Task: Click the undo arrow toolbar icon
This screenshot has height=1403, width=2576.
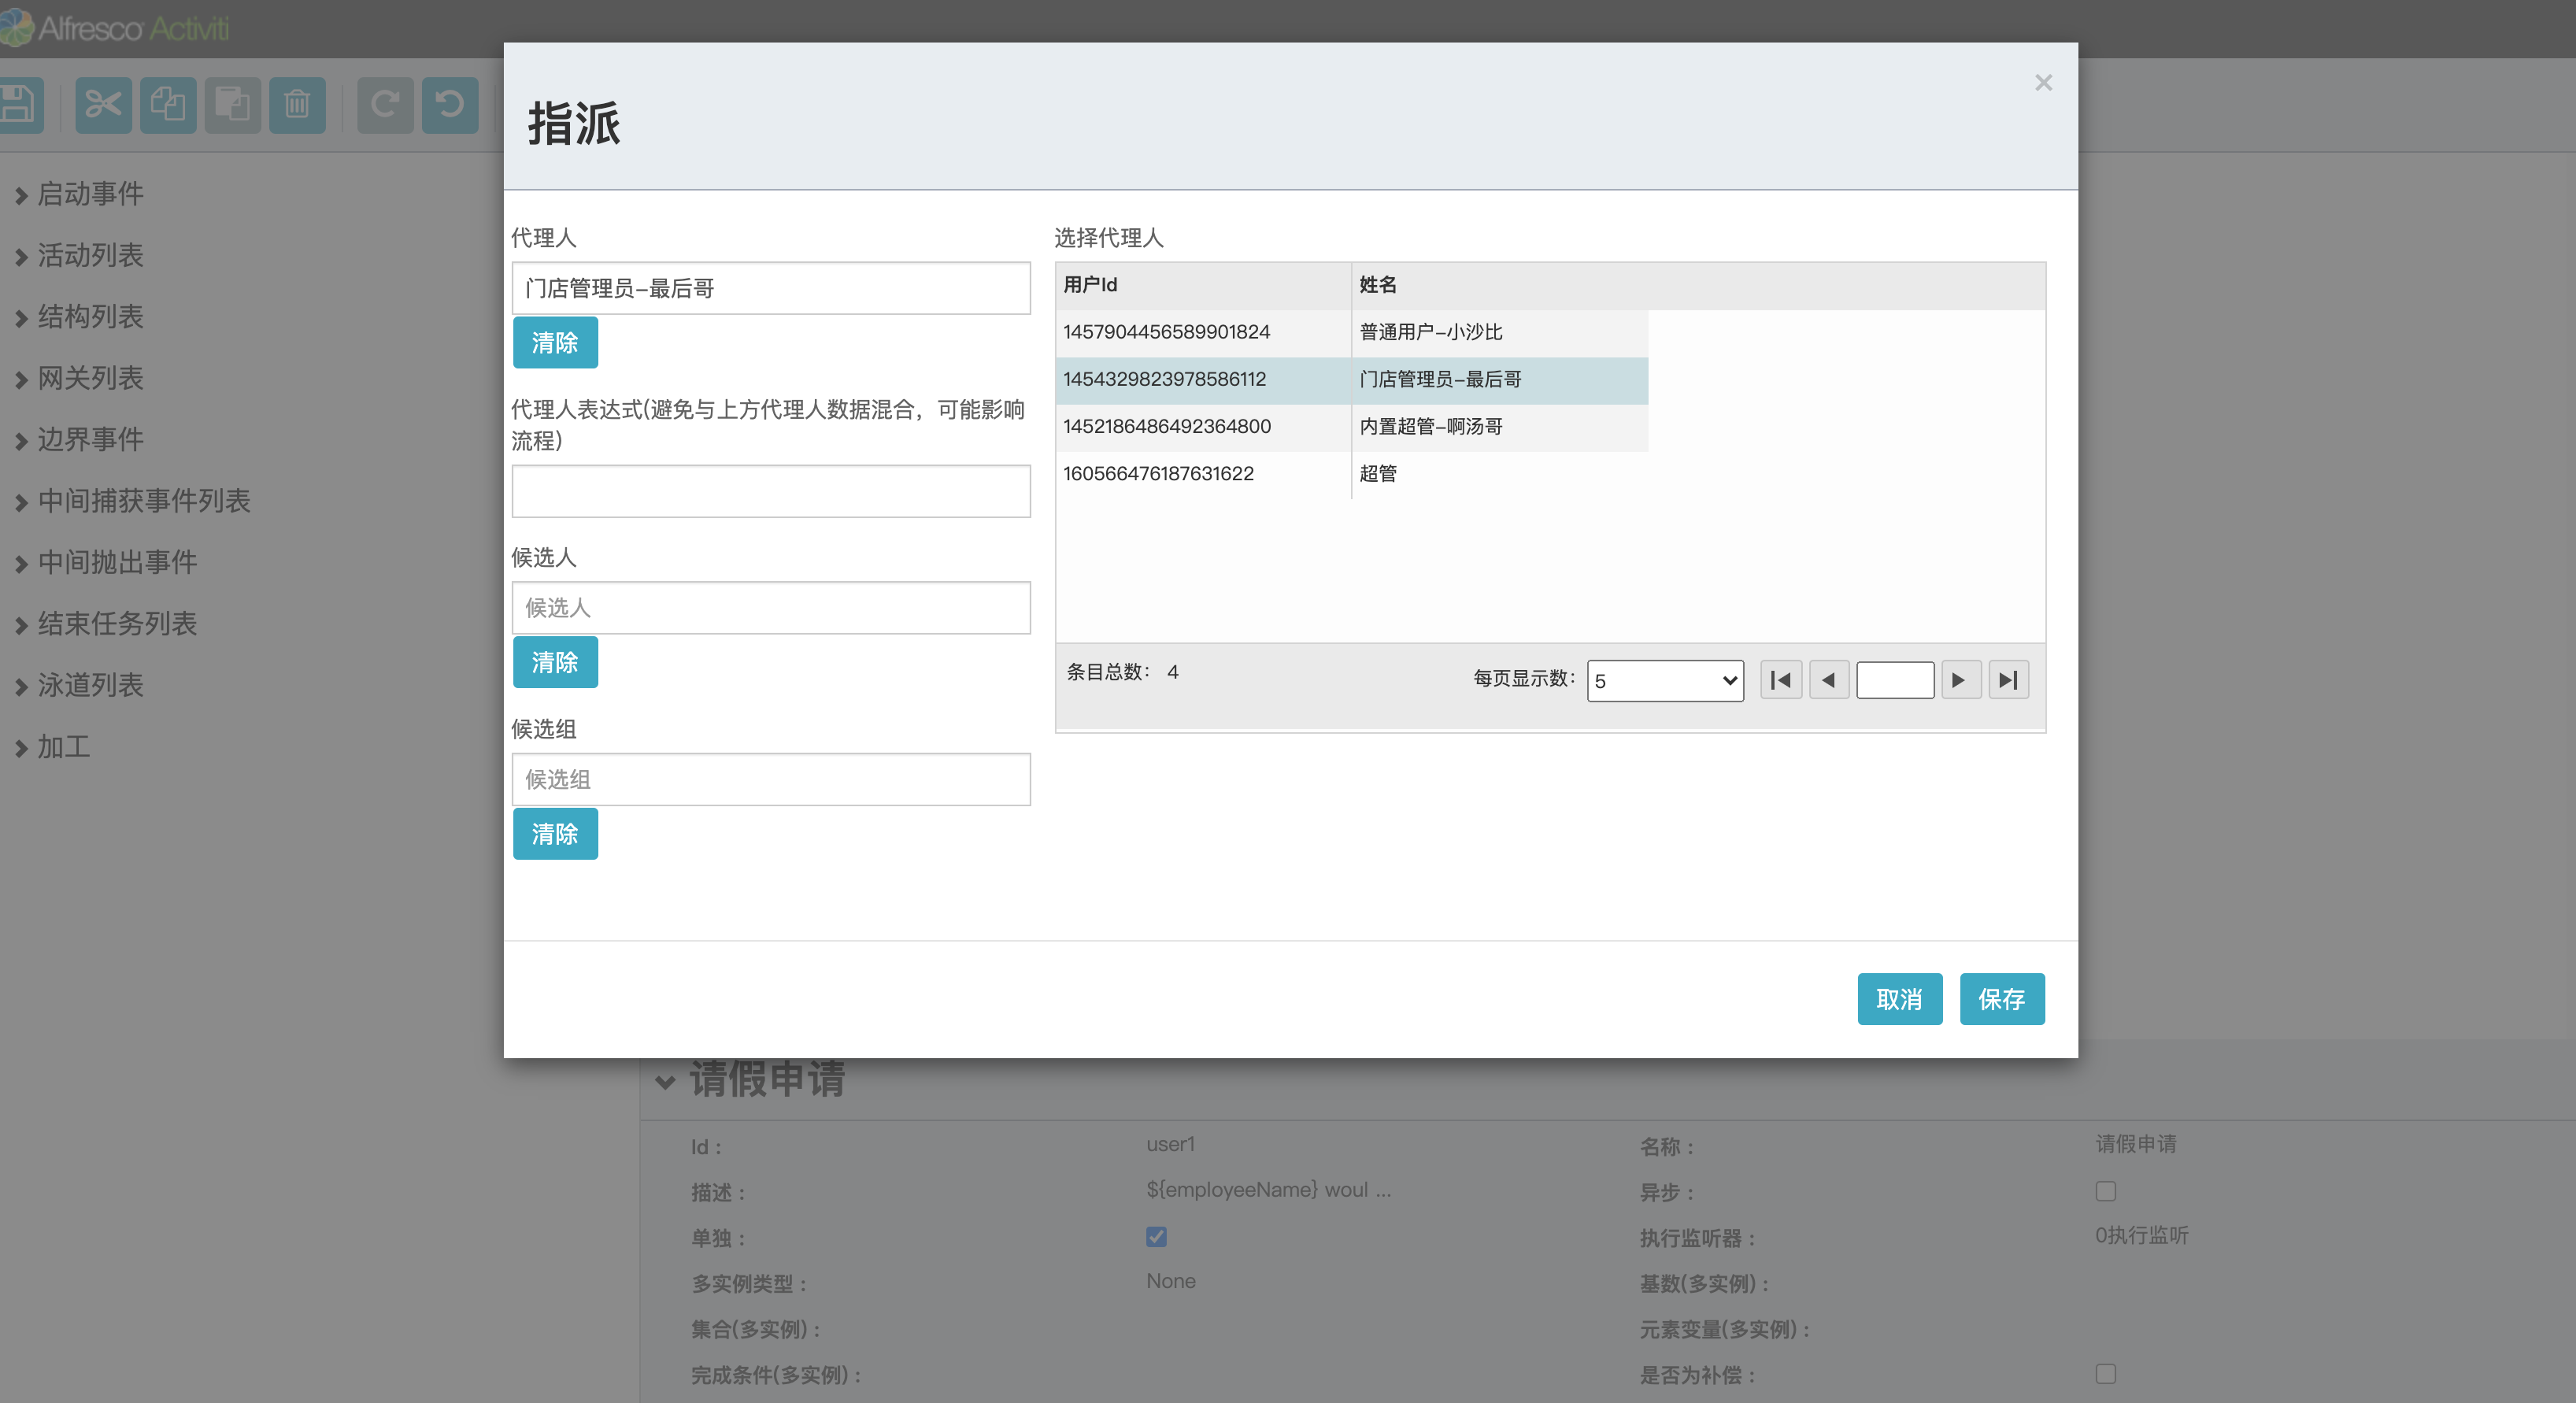Action: 450,105
